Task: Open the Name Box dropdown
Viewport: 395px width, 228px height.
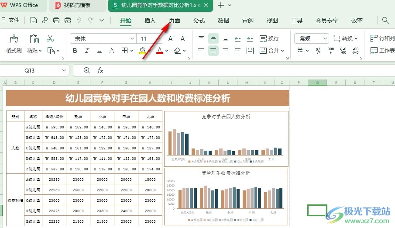Action: (x=64, y=70)
